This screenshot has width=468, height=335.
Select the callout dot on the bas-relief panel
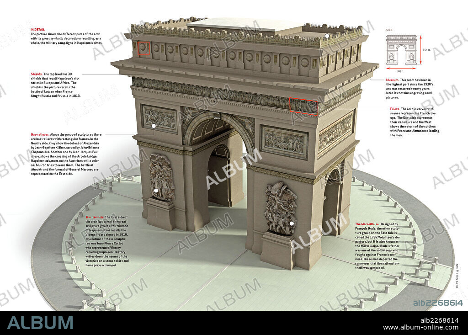coord(154,126)
